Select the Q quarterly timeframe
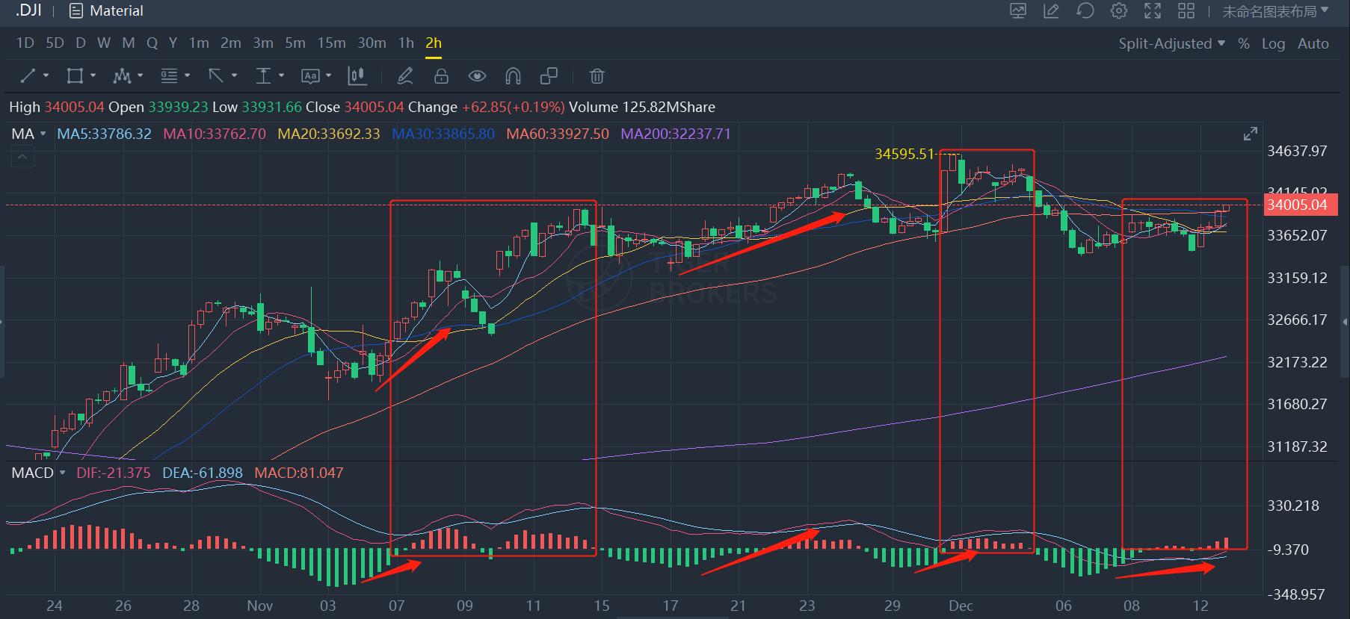The height and width of the screenshot is (619, 1350). (152, 43)
